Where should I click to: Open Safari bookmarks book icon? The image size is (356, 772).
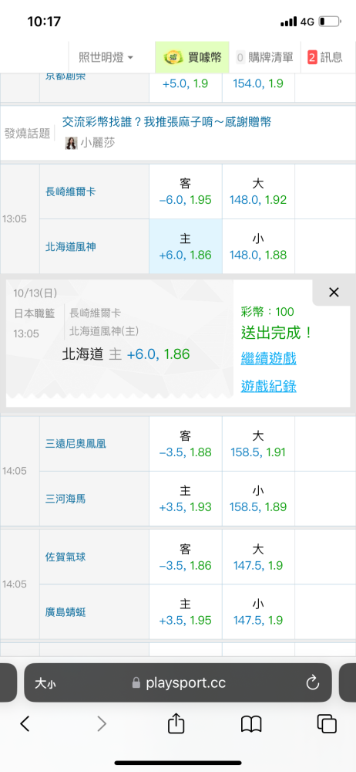(251, 724)
